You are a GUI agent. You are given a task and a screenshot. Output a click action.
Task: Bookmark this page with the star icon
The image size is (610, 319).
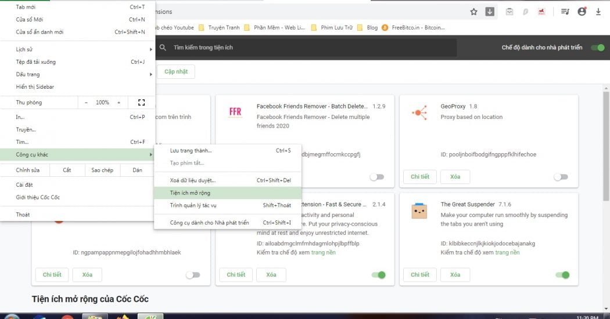[x=473, y=12]
